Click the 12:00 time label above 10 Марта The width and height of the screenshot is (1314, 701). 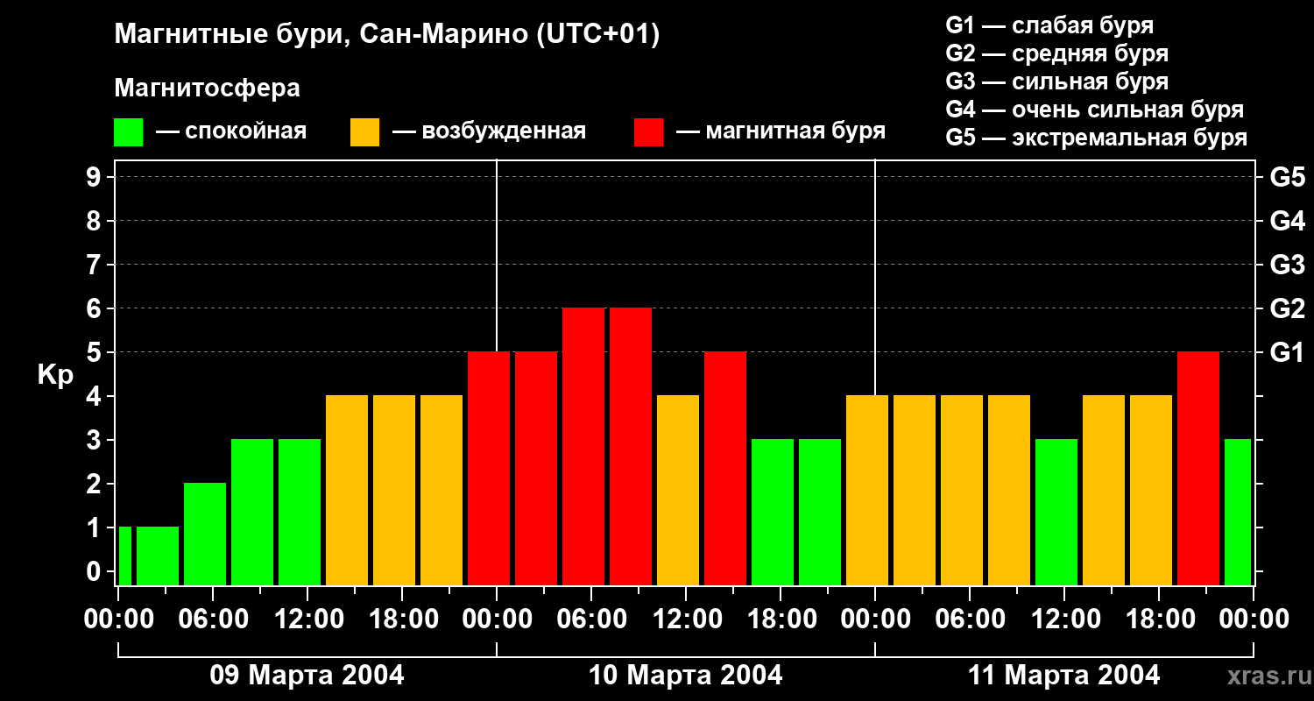click(686, 620)
